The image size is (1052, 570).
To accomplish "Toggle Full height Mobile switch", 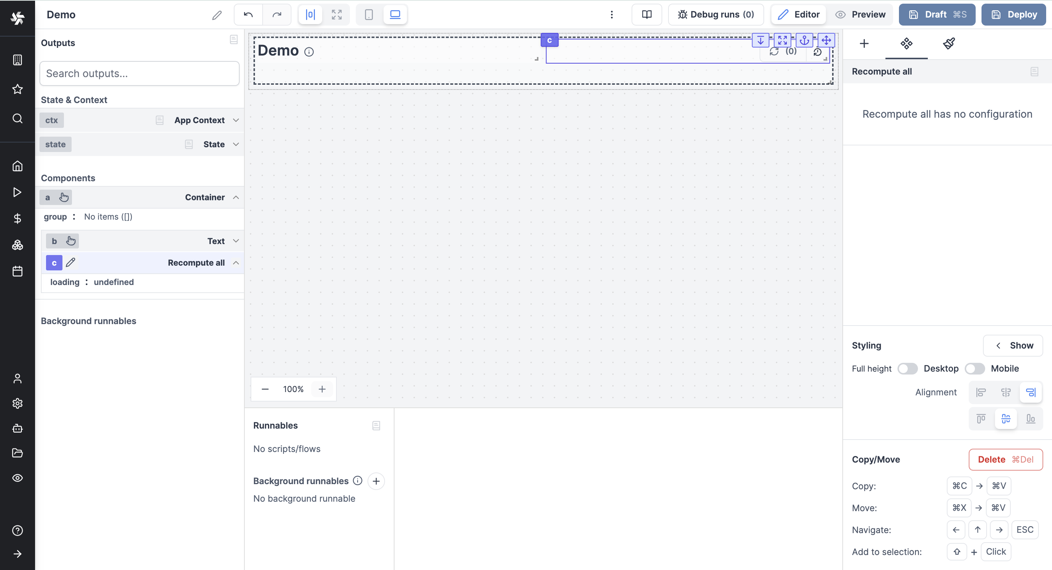I will pos(975,369).
